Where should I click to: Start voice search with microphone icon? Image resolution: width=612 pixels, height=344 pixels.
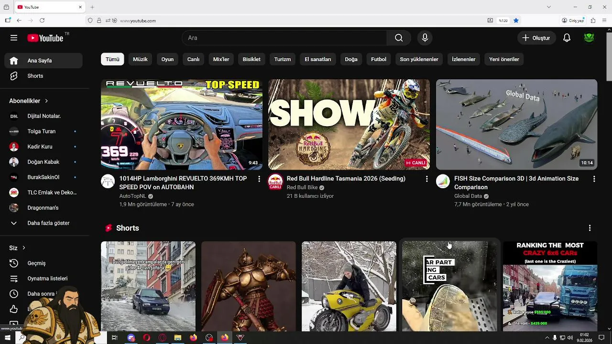click(x=425, y=38)
